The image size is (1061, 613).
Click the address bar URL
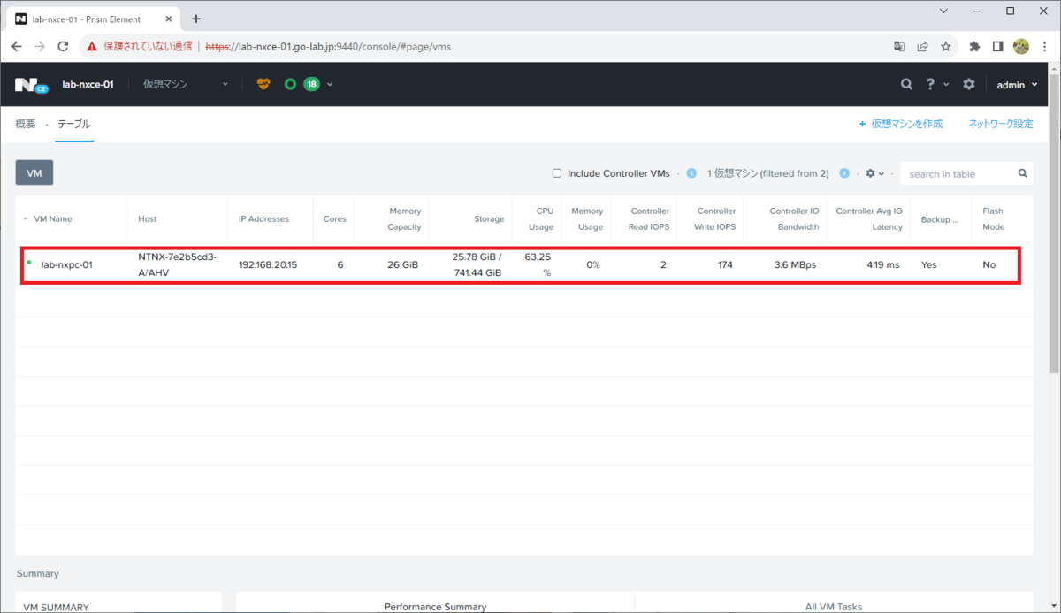coord(328,46)
